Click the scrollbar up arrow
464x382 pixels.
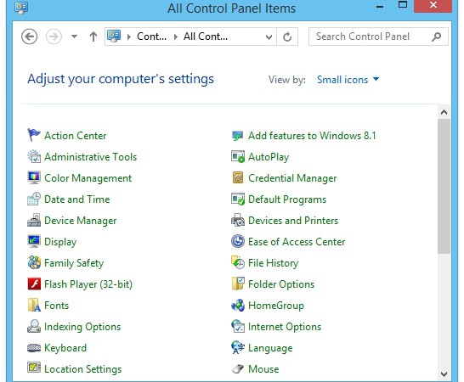[x=444, y=112]
